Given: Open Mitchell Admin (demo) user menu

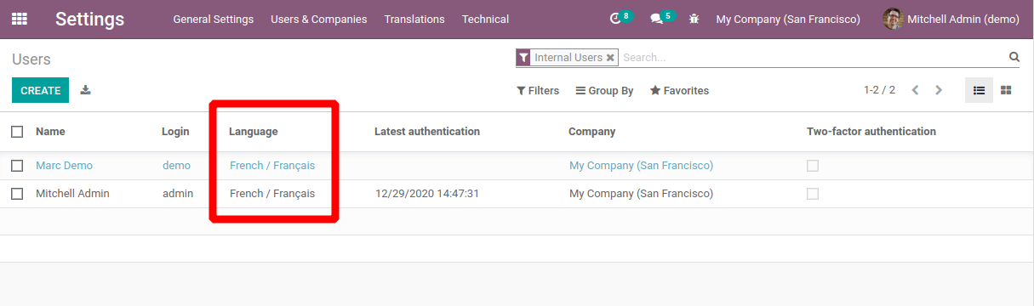Looking at the screenshot, I should pos(951,19).
